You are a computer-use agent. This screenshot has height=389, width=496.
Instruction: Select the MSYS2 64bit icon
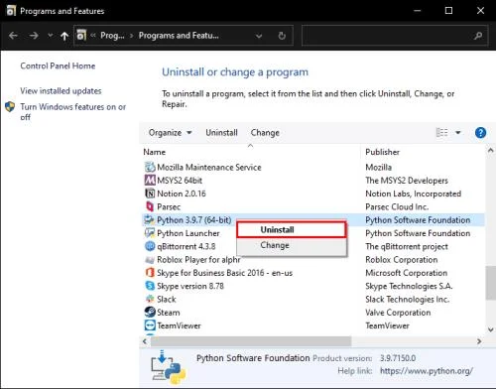[x=150, y=180]
